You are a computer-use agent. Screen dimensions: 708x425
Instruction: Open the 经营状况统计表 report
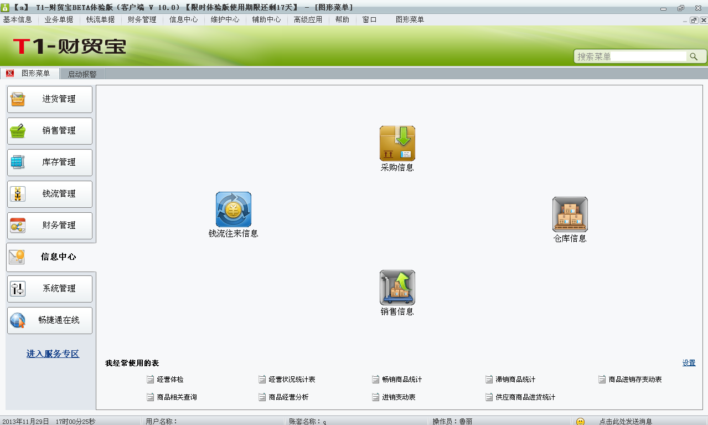click(292, 380)
